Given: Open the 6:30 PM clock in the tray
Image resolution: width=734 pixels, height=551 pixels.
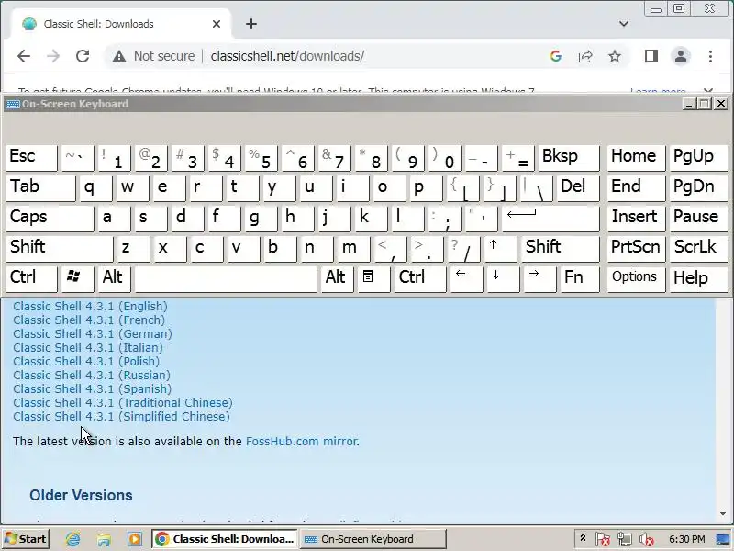Looking at the screenshot, I should 686,539.
